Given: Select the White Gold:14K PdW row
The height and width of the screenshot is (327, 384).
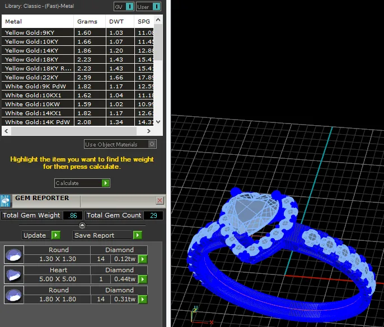Looking at the screenshot, I should (x=78, y=122).
